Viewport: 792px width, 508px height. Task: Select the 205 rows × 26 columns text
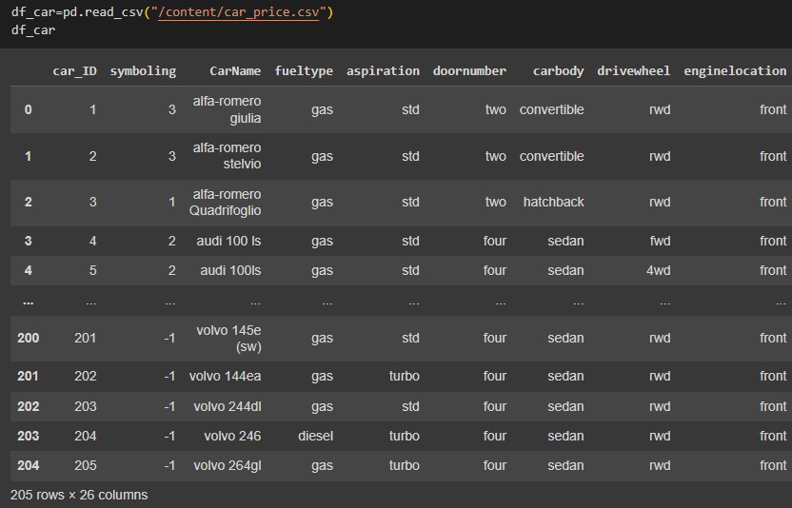point(79,495)
